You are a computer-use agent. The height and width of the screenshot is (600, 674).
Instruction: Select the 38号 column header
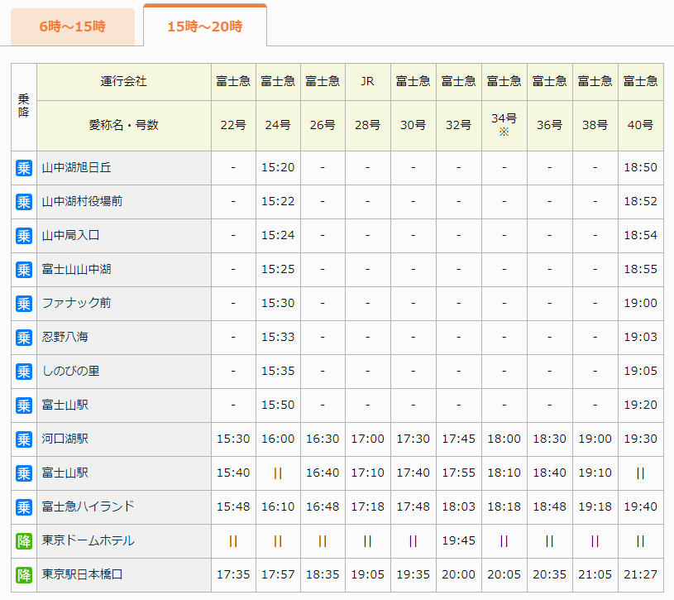click(595, 126)
